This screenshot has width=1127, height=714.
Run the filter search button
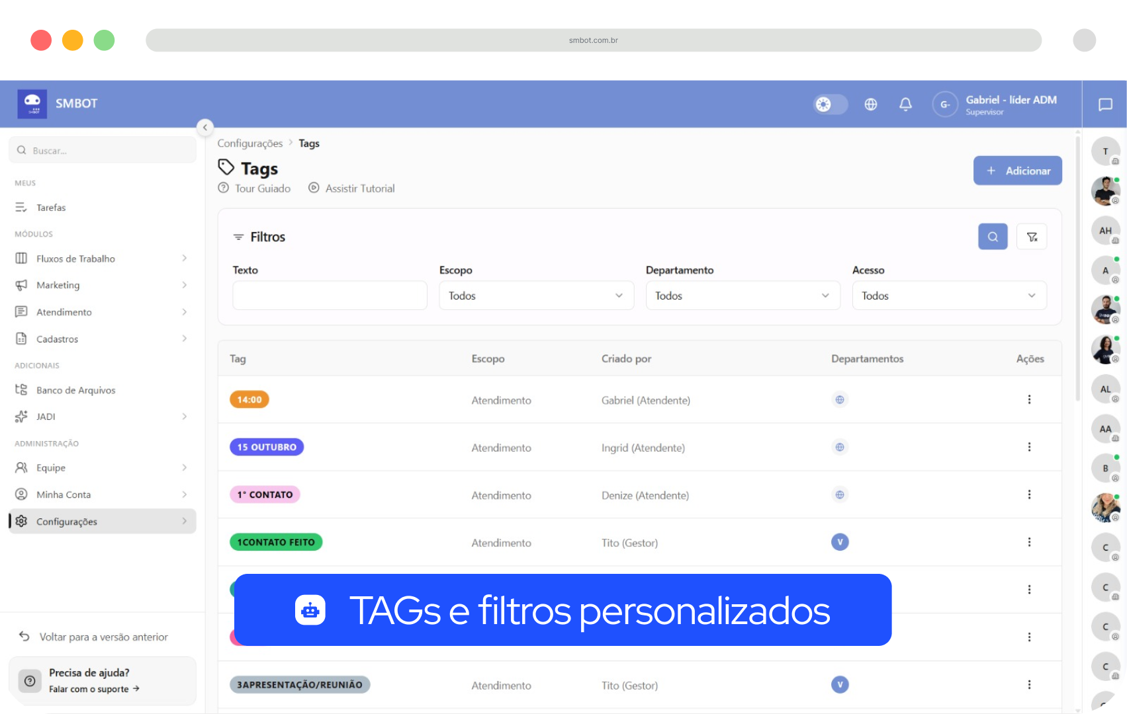[993, 237]
